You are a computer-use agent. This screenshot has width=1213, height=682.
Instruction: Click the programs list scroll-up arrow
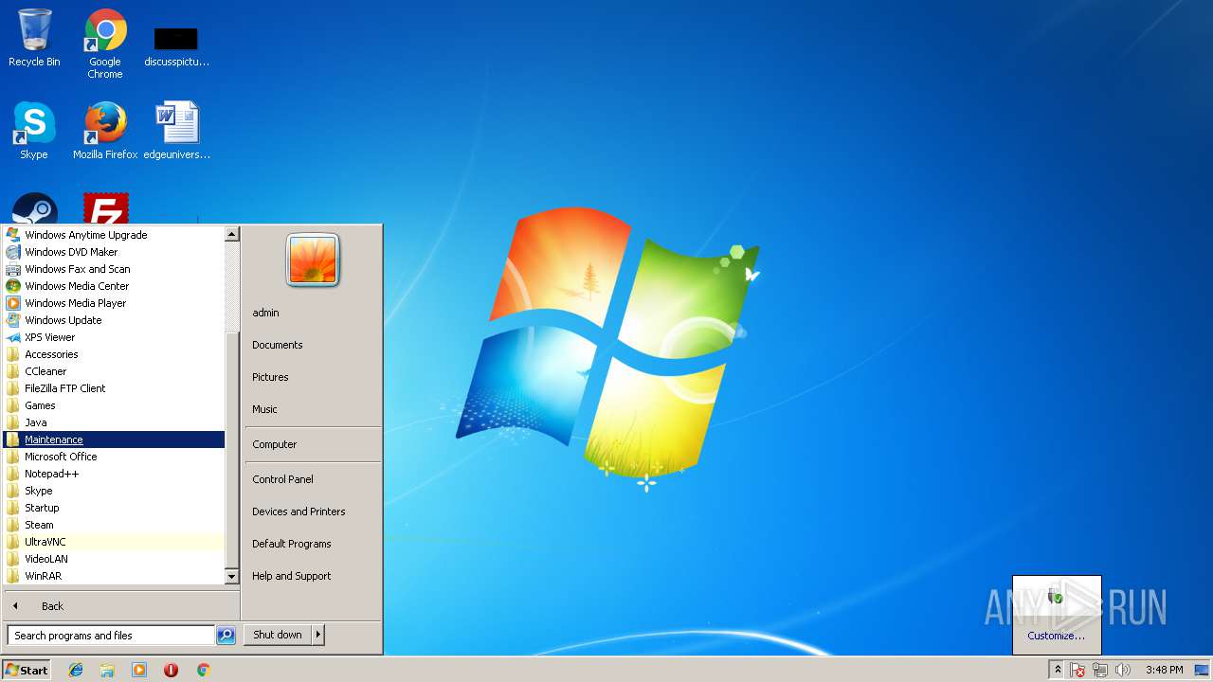(x=232, y=234)
